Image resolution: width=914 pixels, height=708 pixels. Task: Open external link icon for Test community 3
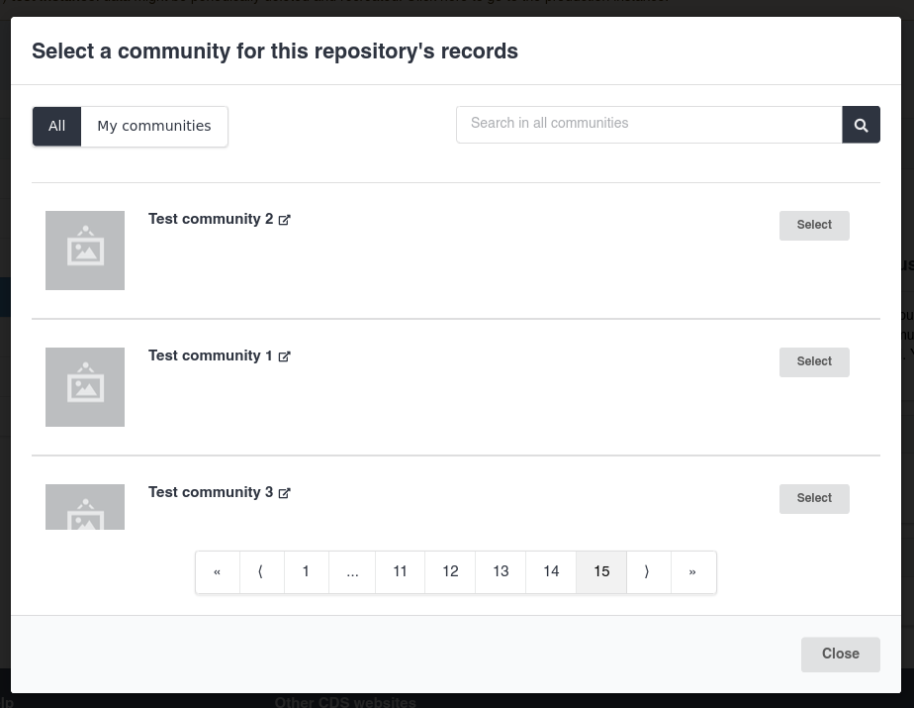pos(285,492)
